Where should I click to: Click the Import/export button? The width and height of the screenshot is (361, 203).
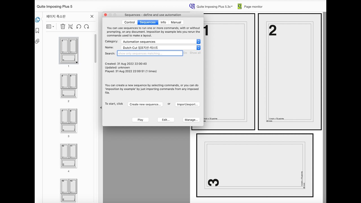tap(188, 104)
